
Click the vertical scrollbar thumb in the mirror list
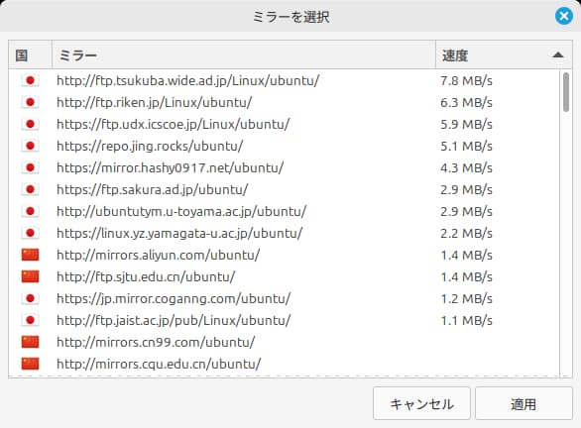565,92
